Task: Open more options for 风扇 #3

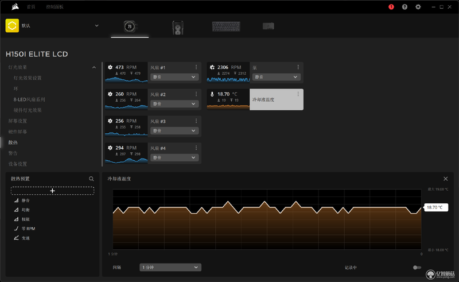Action: (196, 121)
